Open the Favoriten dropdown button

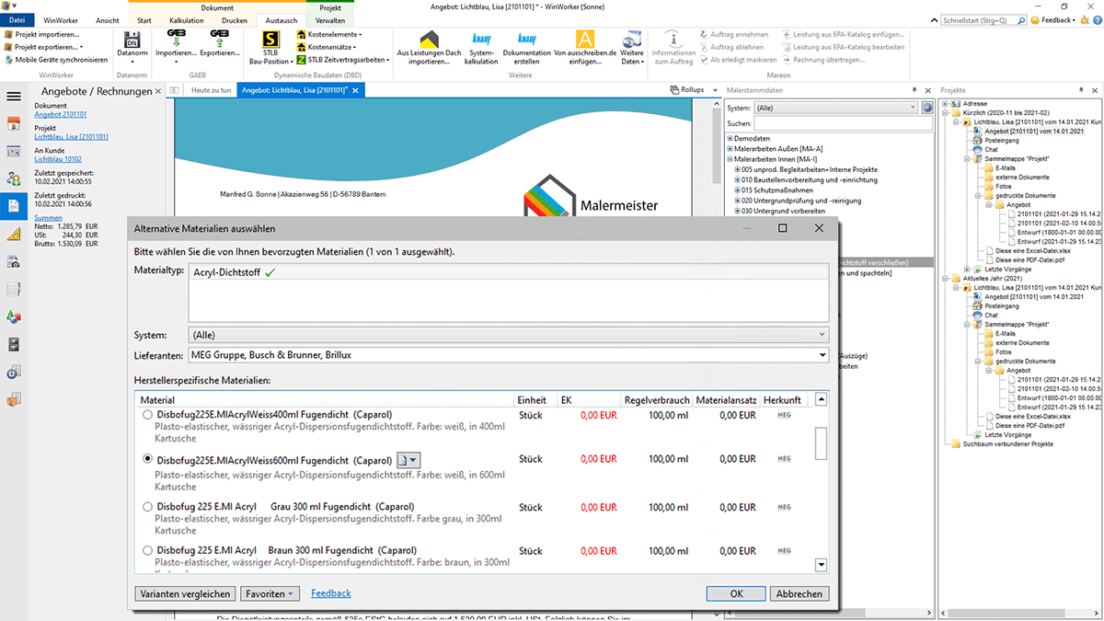pos(270,594)
